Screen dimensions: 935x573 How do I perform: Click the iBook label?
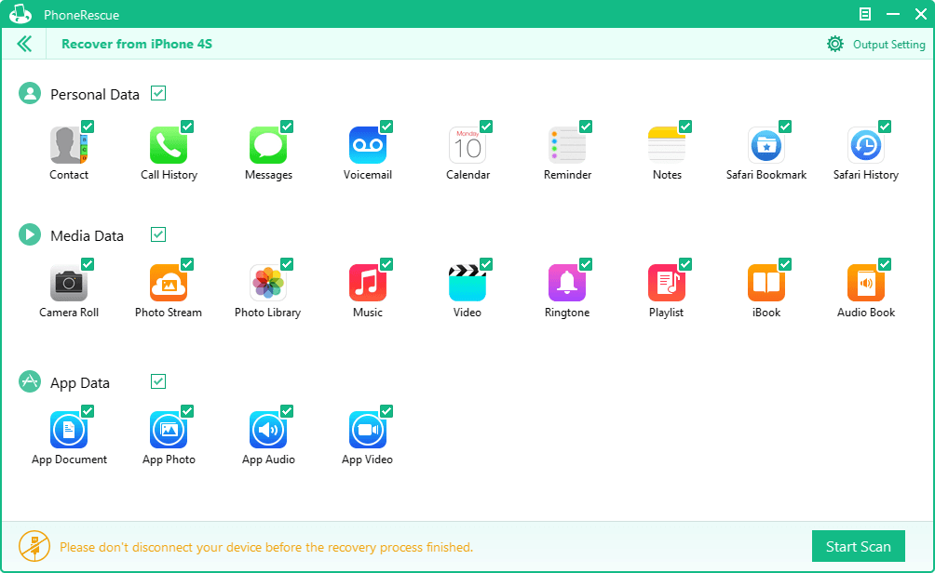tap(766, 313)
